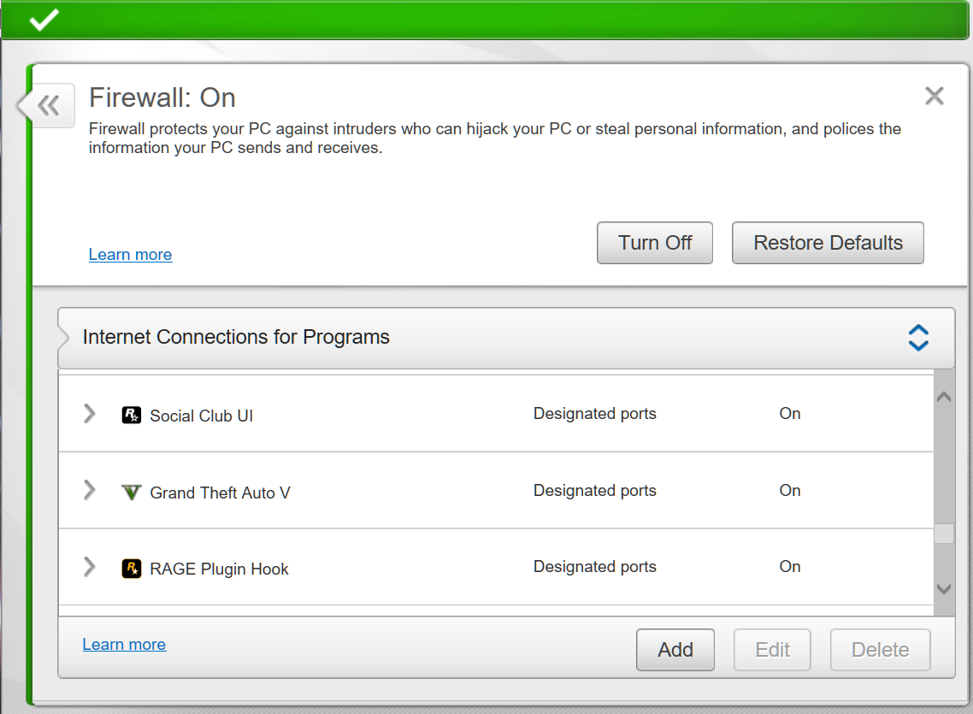Click the Social Club UI Rockstar icon

131,416
